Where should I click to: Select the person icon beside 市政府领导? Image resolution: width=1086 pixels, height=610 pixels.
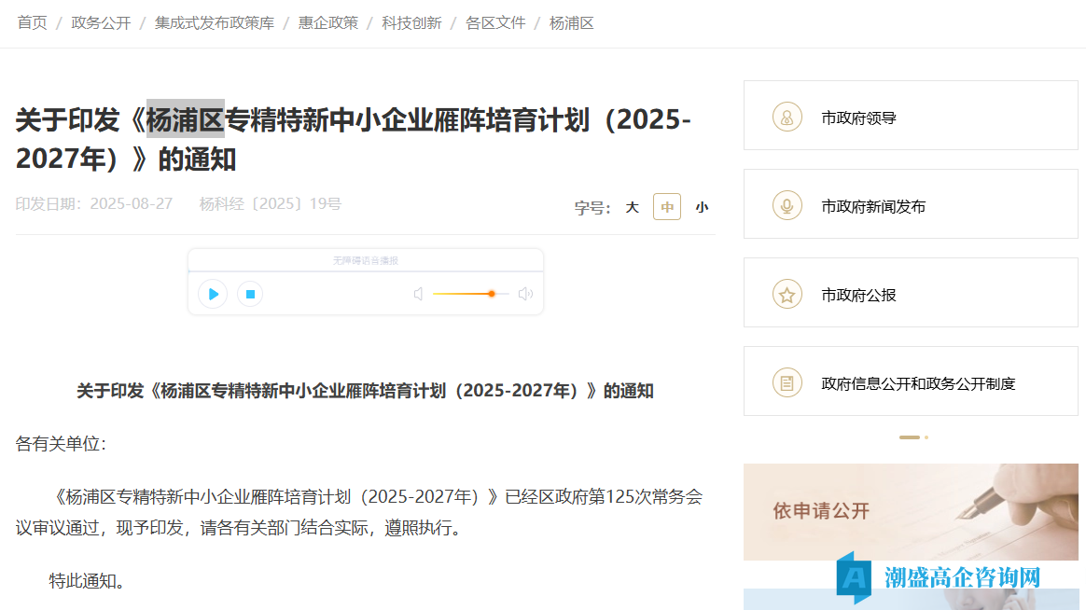coord(787,115)
